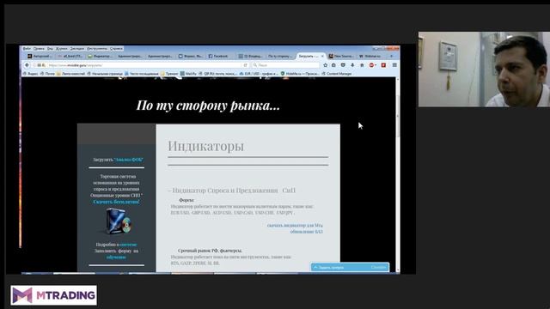Go to the home page via house icon

click(362, 65)
